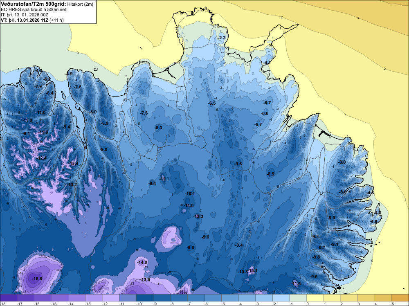Click legend swatch between -10 and -9
The width and height of the screenshot is (409, 306).
coord(145,298)
